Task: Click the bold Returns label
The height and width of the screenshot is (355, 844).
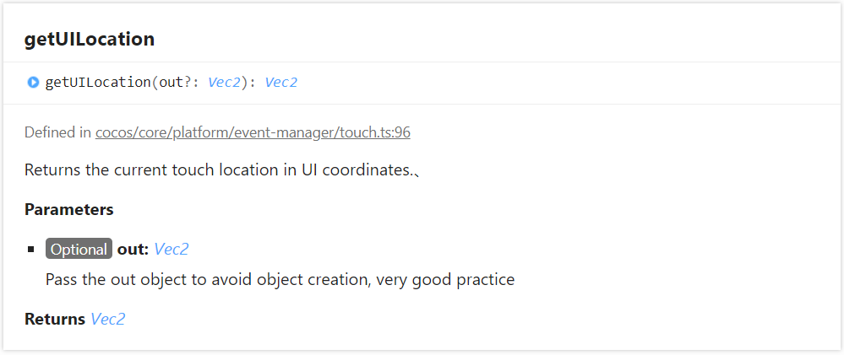Action: click(55, 320)
